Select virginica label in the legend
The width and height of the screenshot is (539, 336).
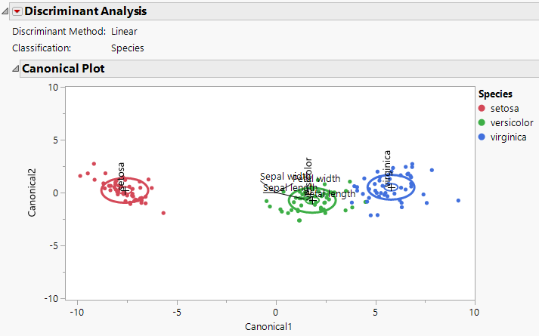coord(508,137)
